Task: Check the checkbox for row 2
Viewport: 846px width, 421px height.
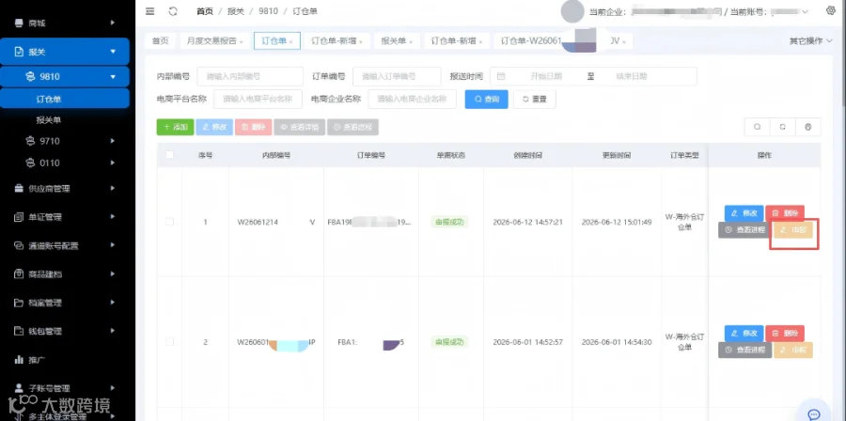Action: coord(170,342)
